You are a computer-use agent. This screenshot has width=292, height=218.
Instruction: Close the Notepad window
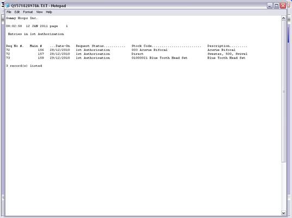click(283, 6)
